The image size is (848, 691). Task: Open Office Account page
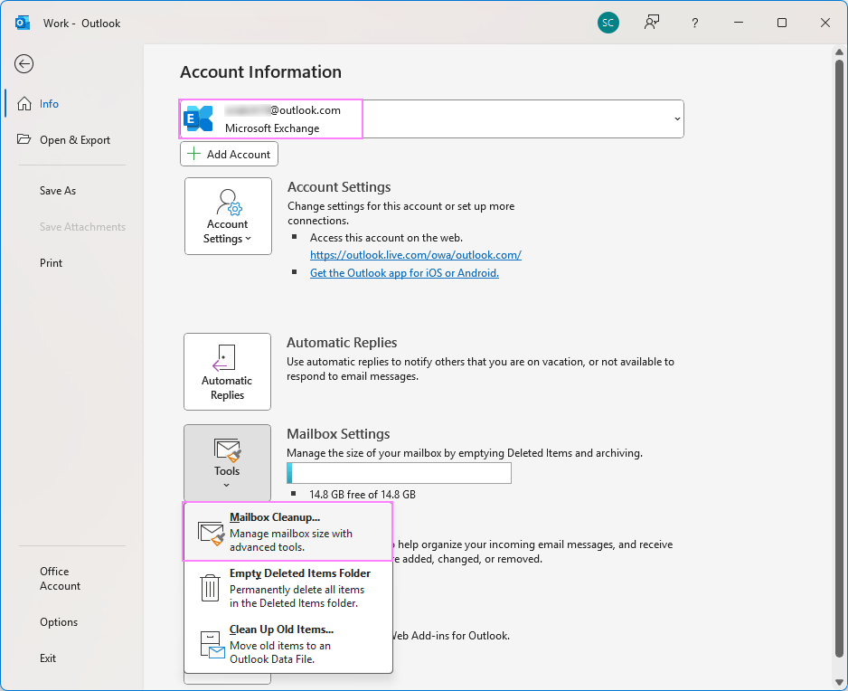(x=60, y=579)
